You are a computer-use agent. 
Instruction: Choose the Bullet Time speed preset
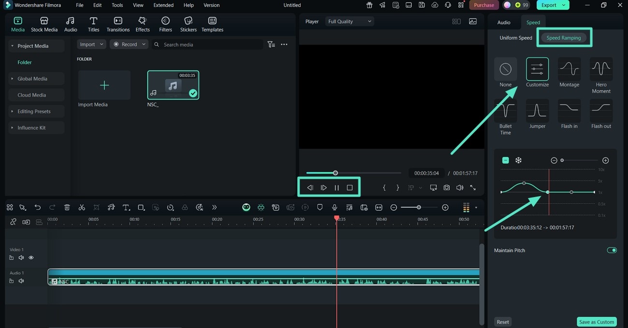pyautogui.click(x=505, y=117)
